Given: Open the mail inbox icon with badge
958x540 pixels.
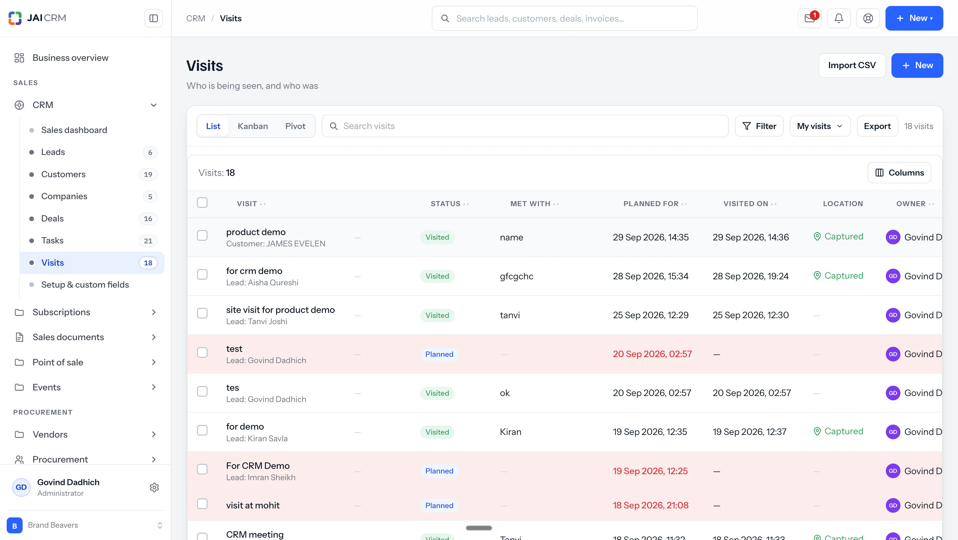Looking at the screenshot, I should pyautogui.click(x=810, y=18).
